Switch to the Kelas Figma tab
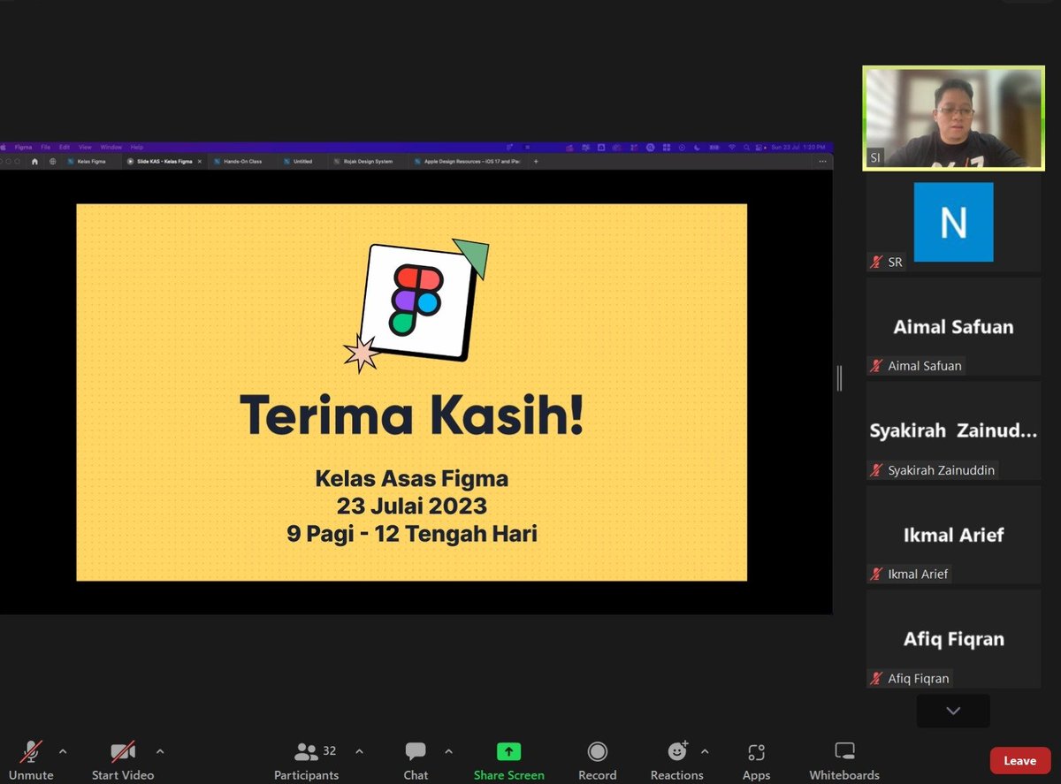 93,162
